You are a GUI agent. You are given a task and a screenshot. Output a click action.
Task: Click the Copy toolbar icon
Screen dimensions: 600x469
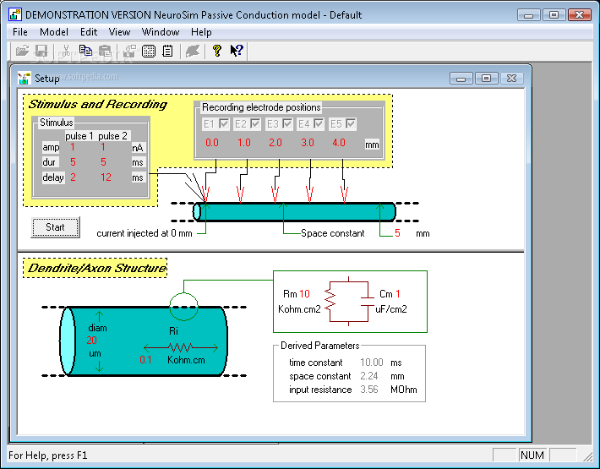85,51
